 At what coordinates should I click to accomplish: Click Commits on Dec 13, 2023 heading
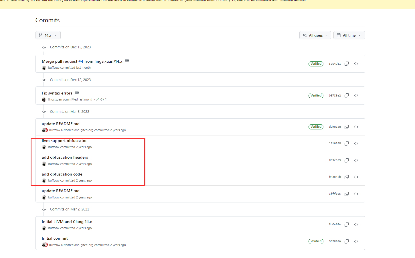tap(70, 47)
